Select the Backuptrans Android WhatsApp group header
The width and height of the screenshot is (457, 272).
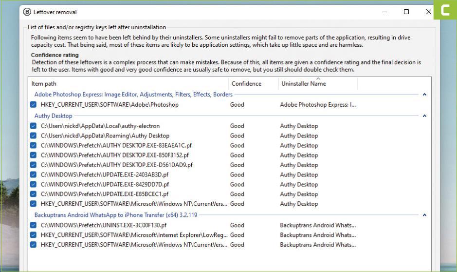coord(116,215)
